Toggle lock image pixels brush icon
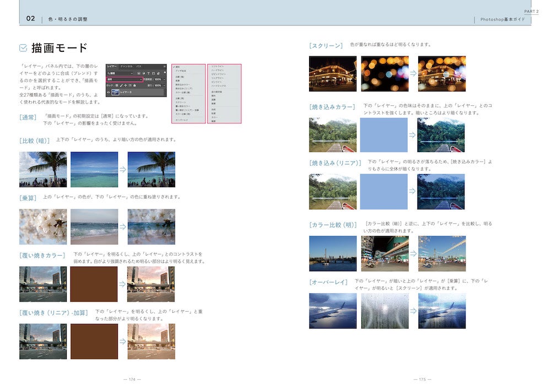 tap(122, 85)
